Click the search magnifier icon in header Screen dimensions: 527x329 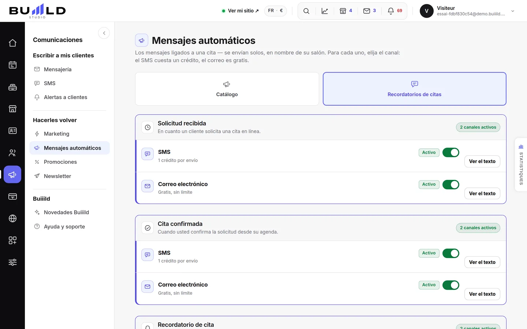pyautogui.click(x=306, y=11)
